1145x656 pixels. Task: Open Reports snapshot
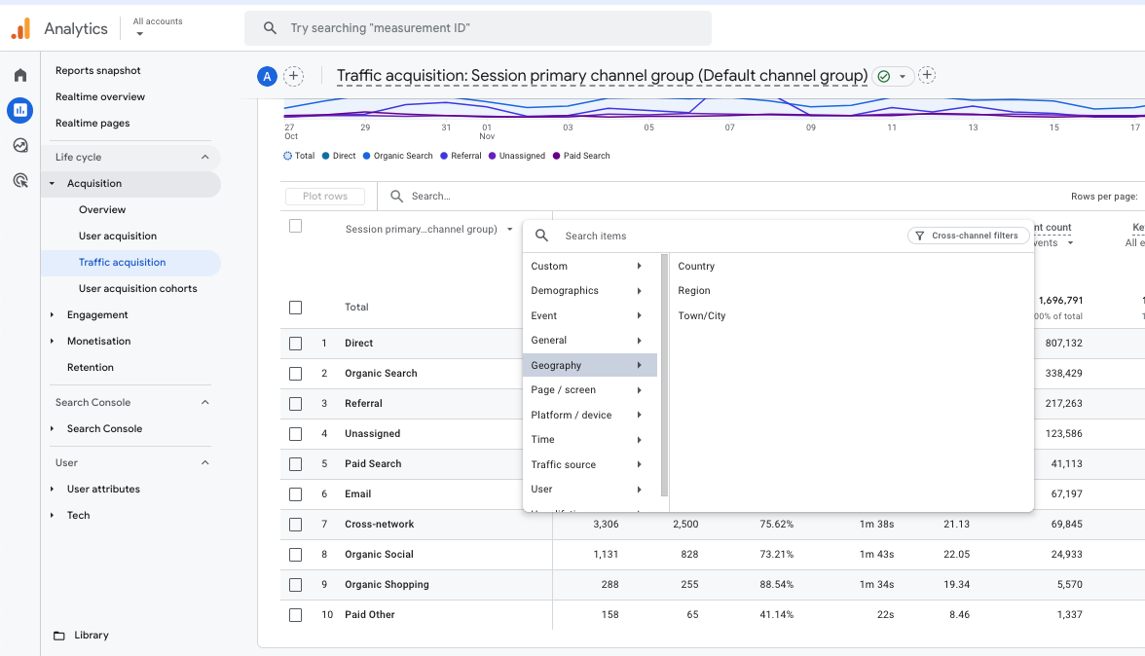tap(97, 71)
